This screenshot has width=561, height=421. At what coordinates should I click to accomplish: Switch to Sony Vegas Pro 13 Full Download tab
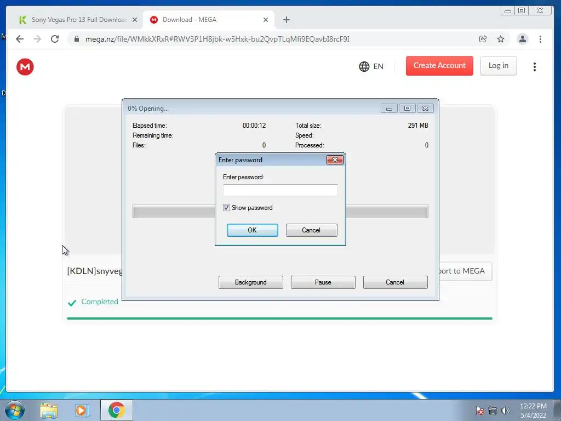point(78,20)
